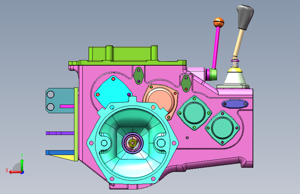Pick the blue oval cover plate
Viewport: 300px width, 194px height.
235,104
